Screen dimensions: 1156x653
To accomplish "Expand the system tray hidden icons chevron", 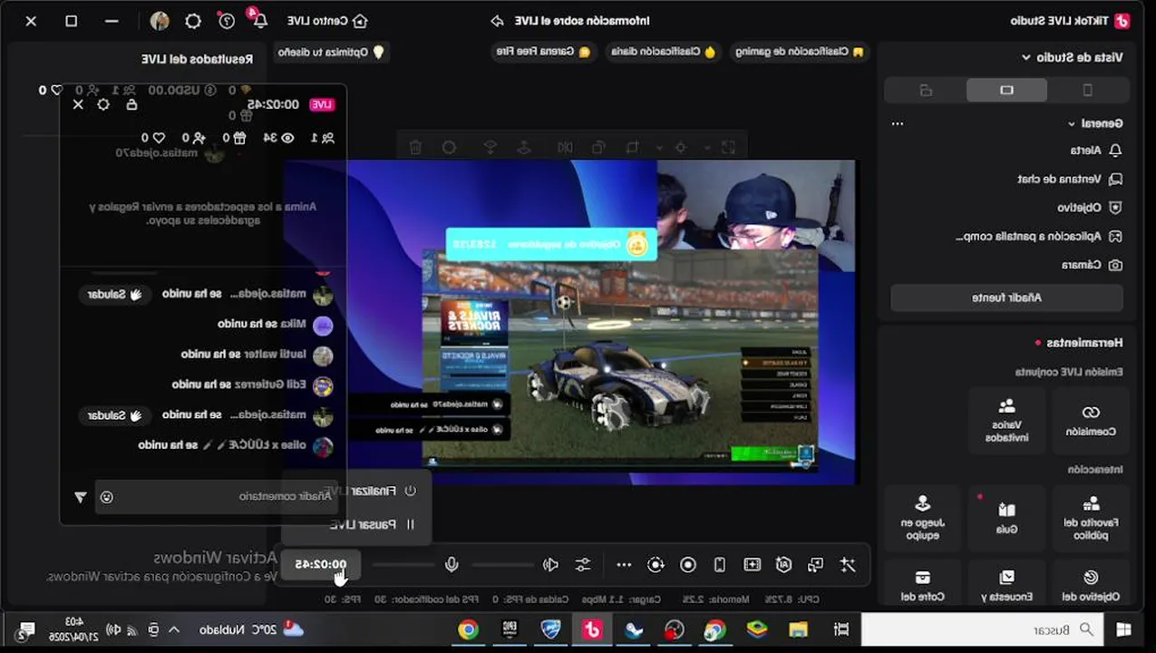I will pyautogui.click(x=175, y=629).
